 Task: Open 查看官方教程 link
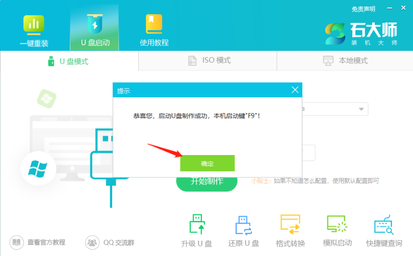(x=39, y=242)
